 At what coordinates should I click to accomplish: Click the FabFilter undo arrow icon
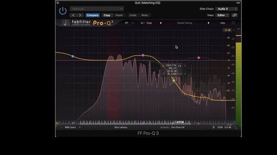pos(126,23)
